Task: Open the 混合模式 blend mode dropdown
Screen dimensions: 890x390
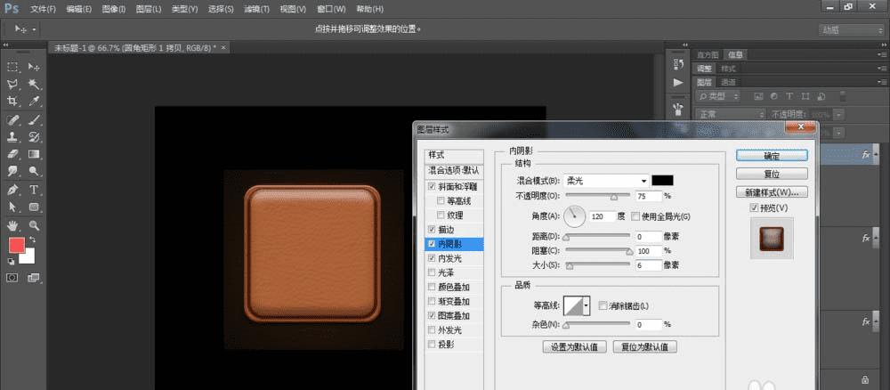Action: pos(607,180)
